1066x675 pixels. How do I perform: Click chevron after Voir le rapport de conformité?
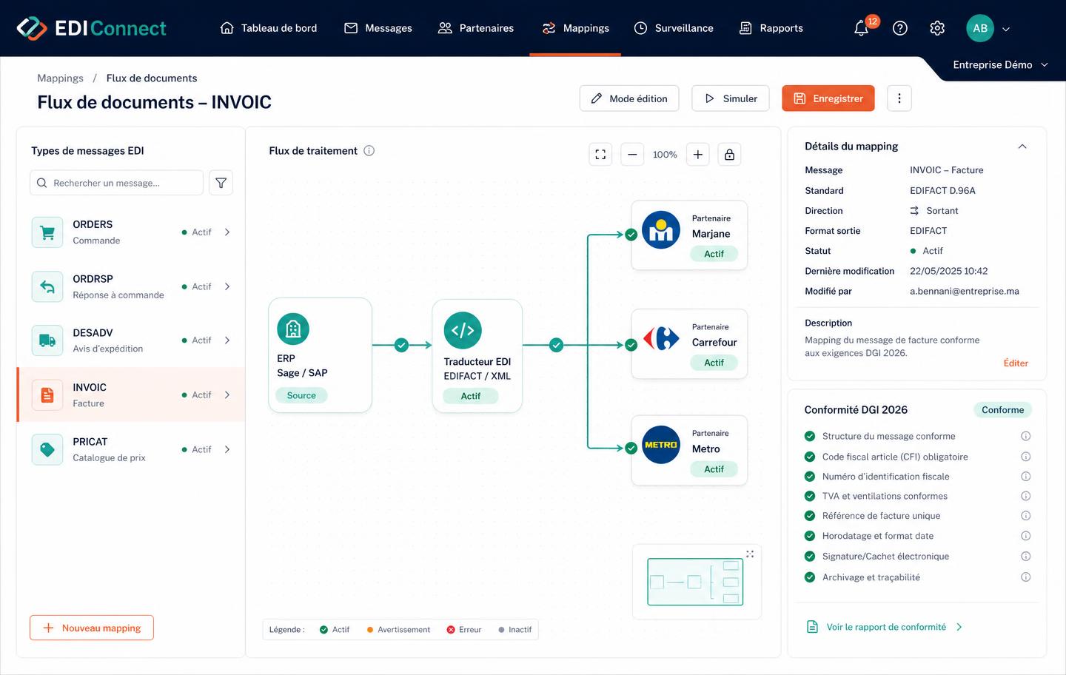[959, 628]
